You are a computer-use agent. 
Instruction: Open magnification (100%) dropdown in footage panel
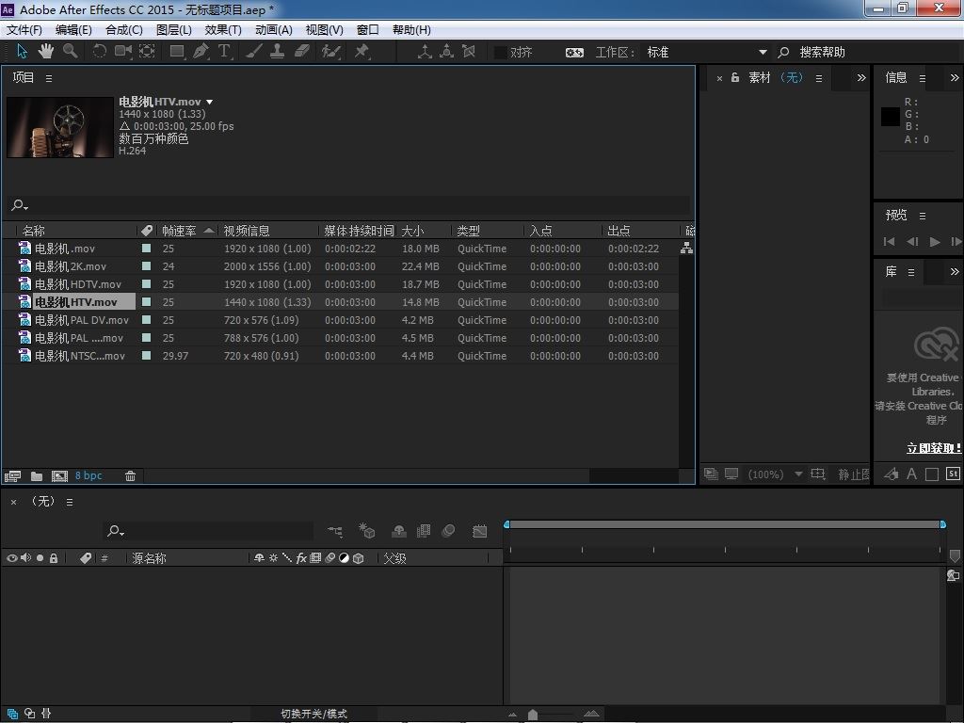pyautogui.click(x=774, y=474)
